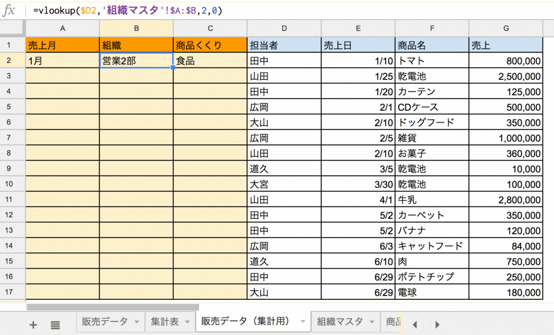554x335 pixels.
Task: Open dropdown arrow on 販売データ tab
Action: tap(137, 321)
